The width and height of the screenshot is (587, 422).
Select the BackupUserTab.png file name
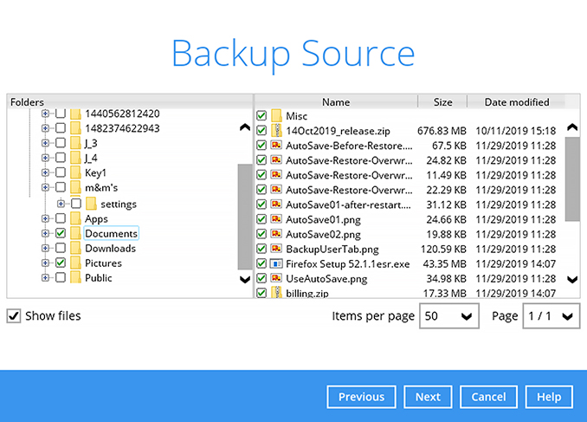click(x=332, y=250)
